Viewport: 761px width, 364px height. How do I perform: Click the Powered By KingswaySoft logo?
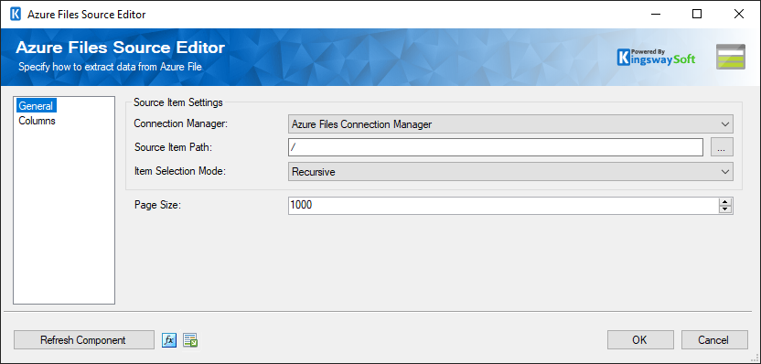pos(656,58)
